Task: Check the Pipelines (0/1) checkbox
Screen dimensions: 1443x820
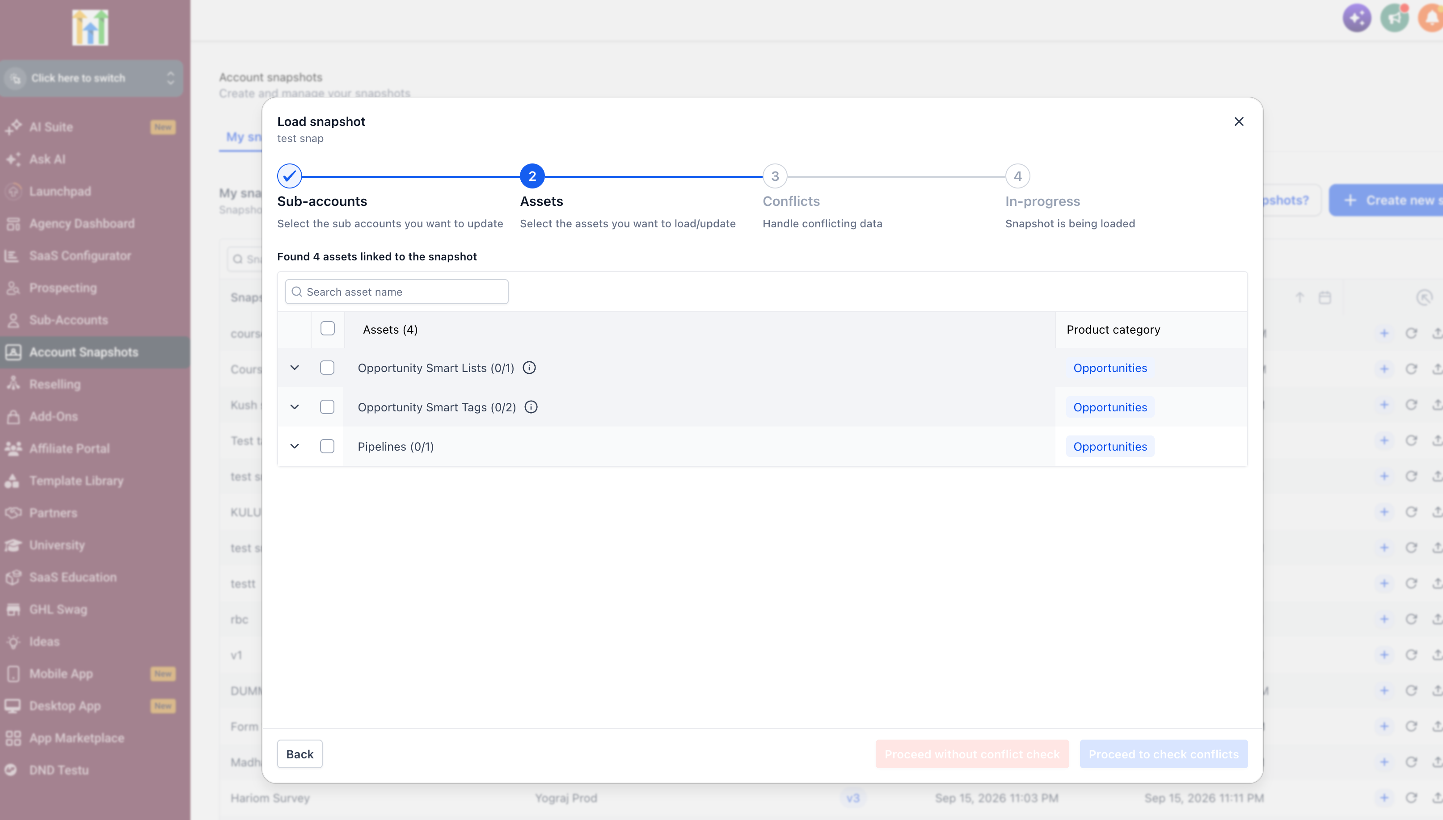Action: pyautogui.click(x=327, y=446)
